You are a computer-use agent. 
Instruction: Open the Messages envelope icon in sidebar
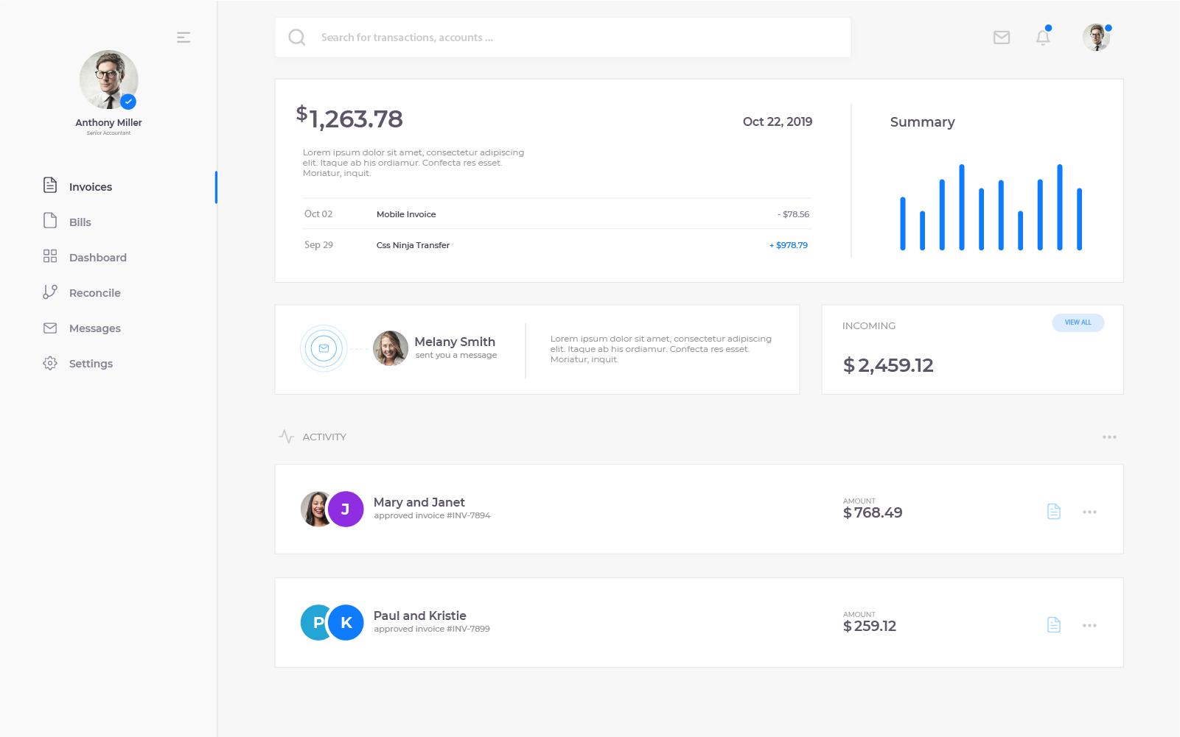pyautogui.click(x=50, y=328)
